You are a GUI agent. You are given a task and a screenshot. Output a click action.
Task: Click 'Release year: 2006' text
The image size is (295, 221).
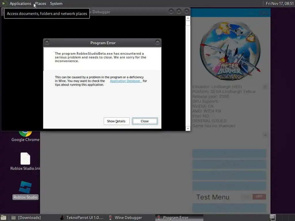[211, 96]
